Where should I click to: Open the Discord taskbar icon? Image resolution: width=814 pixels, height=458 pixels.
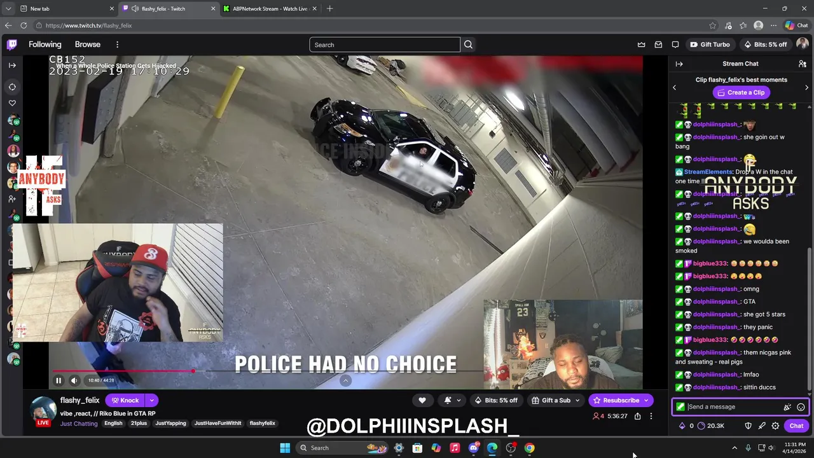tap(473, 448)
